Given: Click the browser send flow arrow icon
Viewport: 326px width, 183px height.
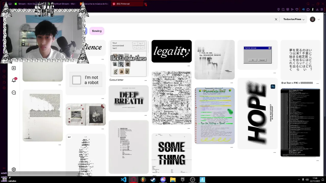Looking at the screenshot, I should click(292, 9).
